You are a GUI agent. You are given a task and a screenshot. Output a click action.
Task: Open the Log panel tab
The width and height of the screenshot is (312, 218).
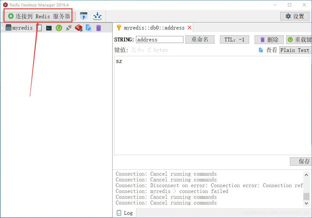click(x=125, y=213)
